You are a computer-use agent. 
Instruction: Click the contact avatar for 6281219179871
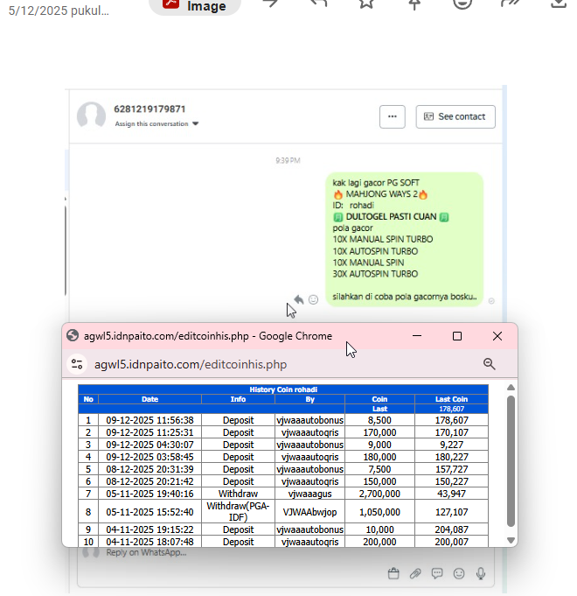(x=91, y=116)
